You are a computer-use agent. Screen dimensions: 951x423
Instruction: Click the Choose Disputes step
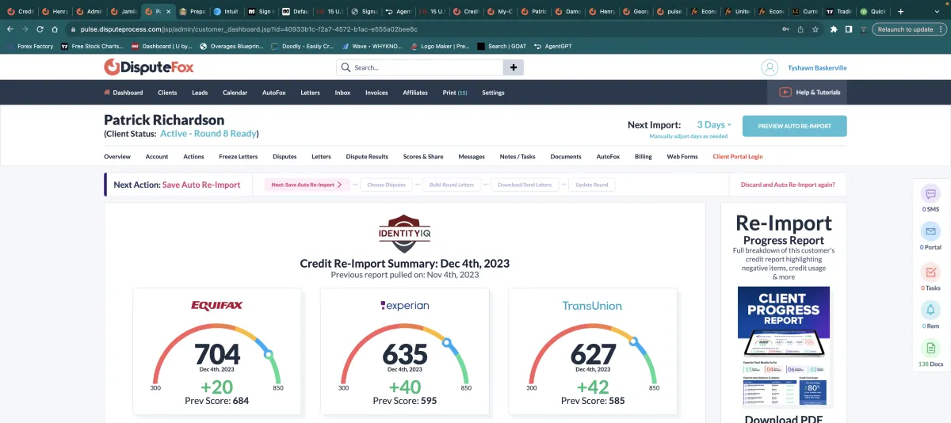pos(386,185)
